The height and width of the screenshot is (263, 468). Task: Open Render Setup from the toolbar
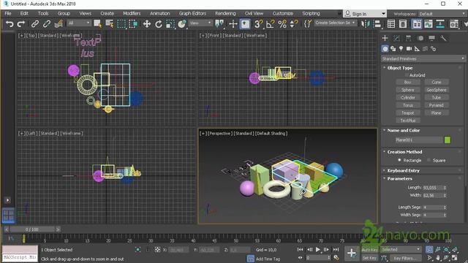point(454,24)
